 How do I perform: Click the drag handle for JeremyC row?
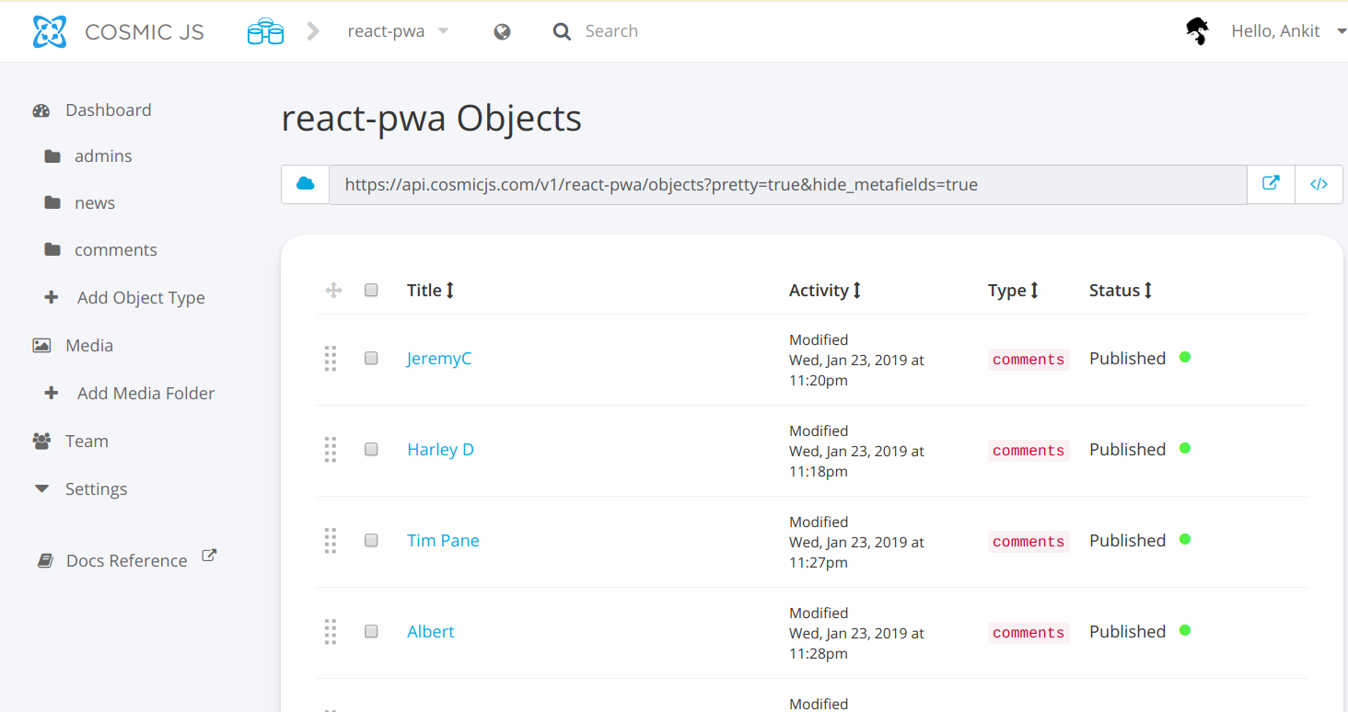click(331, 359)
